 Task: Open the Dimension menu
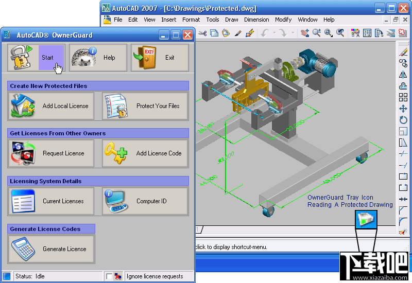point(256,20)
